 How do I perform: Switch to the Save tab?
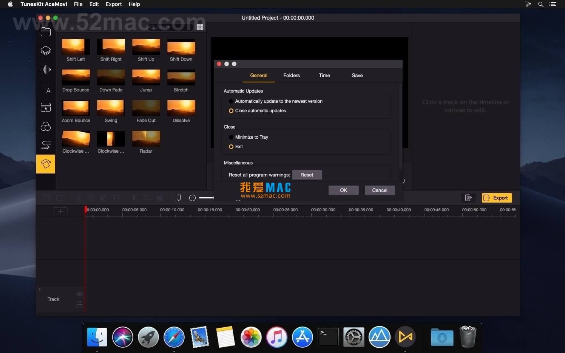click(x=357, y=76)
